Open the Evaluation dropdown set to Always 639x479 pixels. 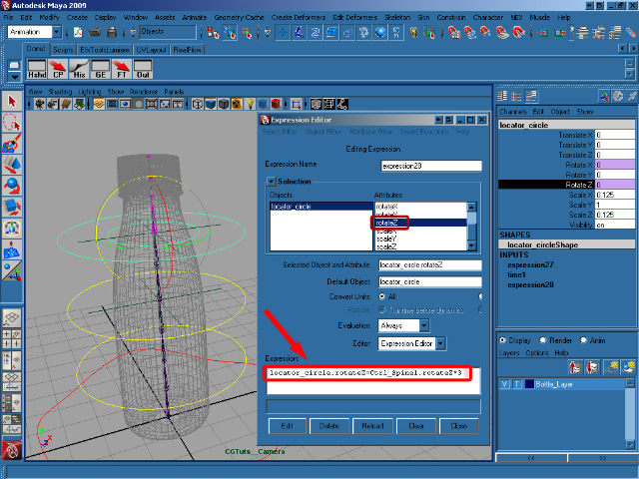402,325
